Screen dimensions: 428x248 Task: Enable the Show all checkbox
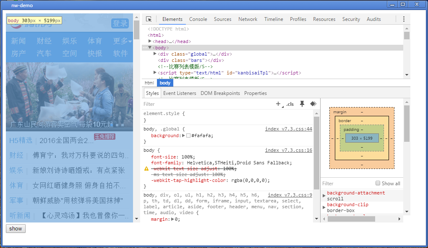(378, 183)
